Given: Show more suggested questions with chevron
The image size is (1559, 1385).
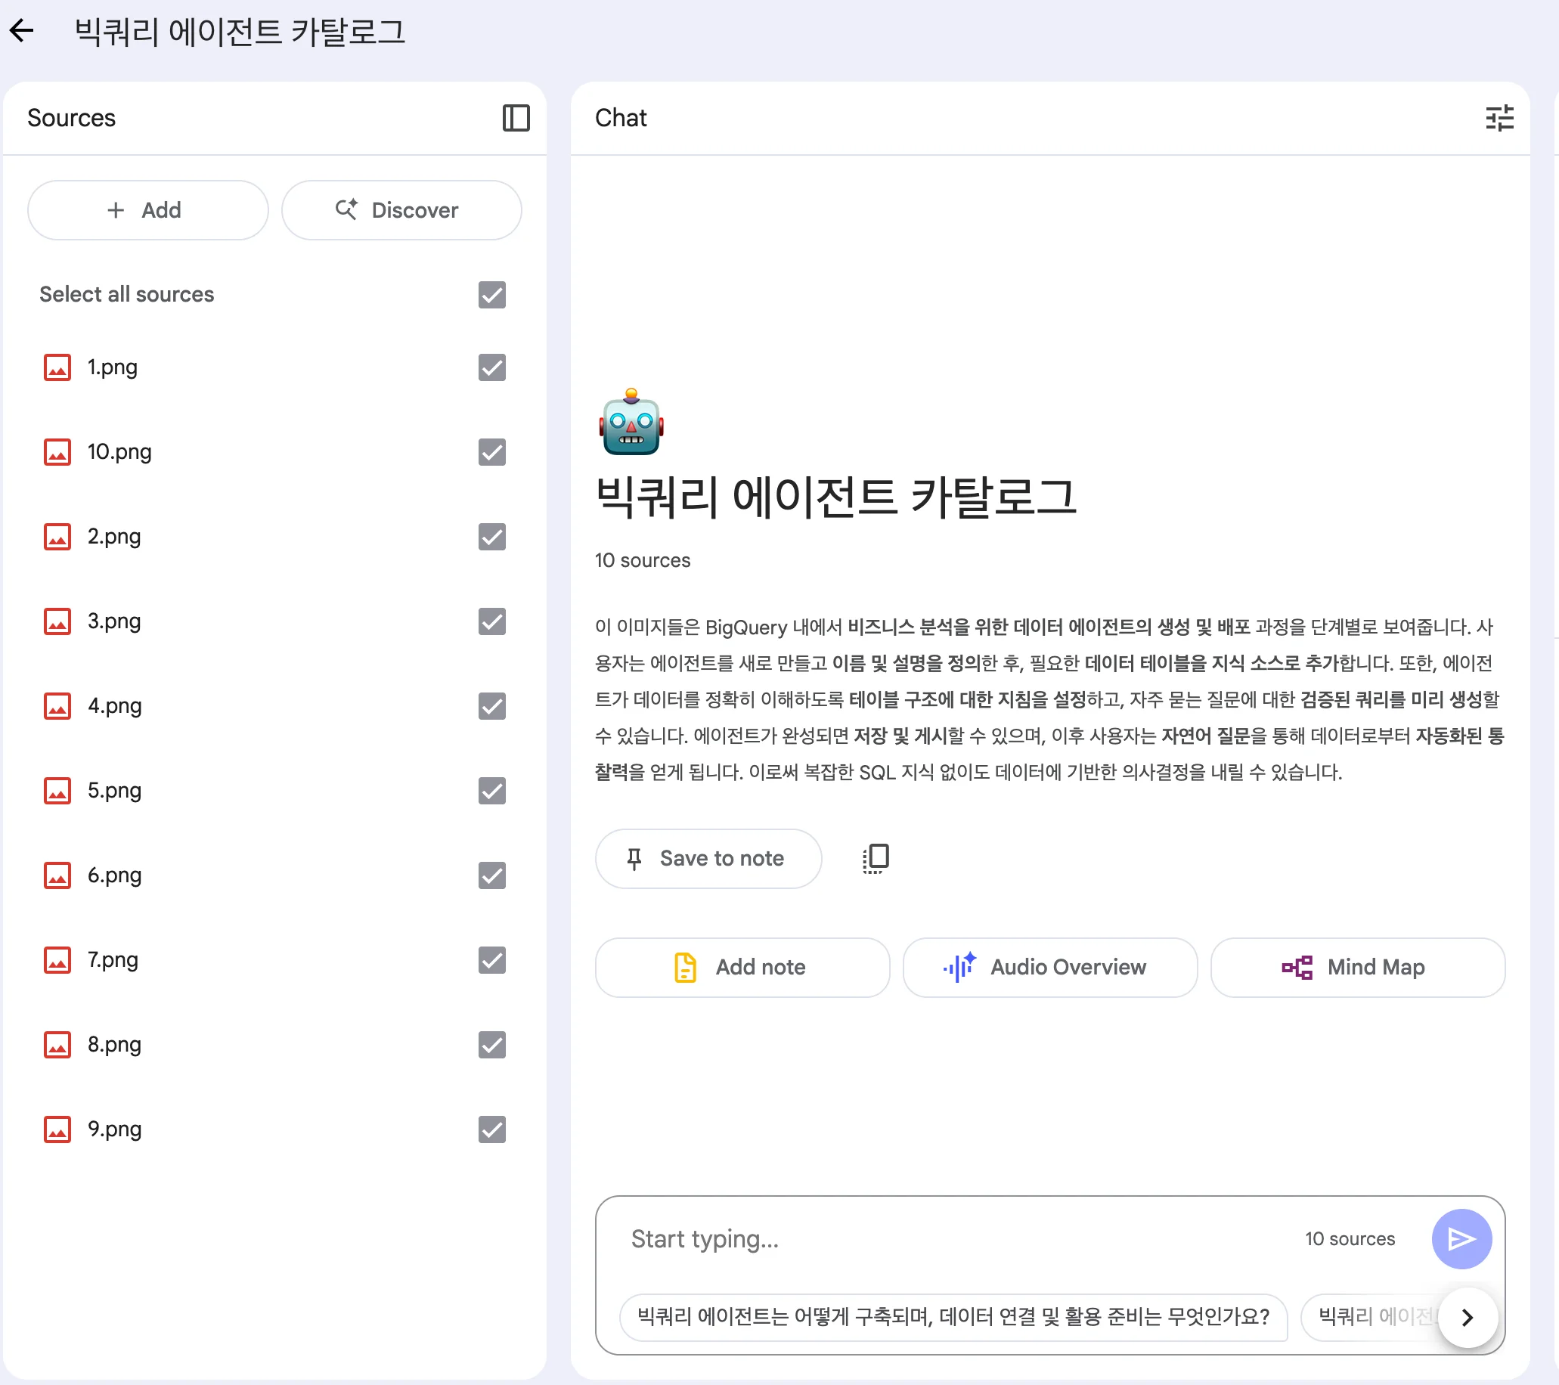Looking at the screenshot, I should point(1467,1317).
